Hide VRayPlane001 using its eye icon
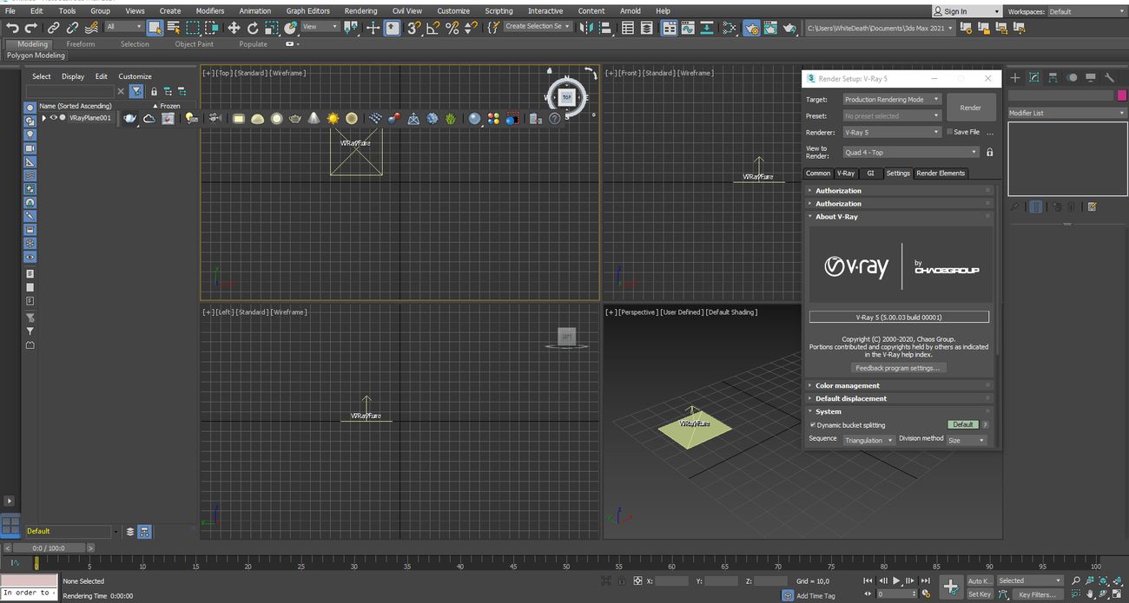 click(53, 118)
